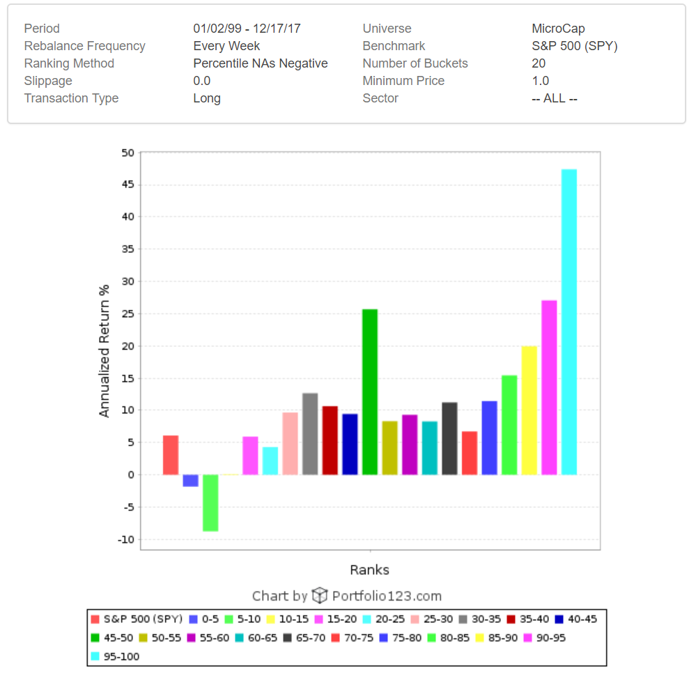Screen dimensions: 696x678
Task: Click the Slippage value 0.0
Action: (x=201, y=81)
